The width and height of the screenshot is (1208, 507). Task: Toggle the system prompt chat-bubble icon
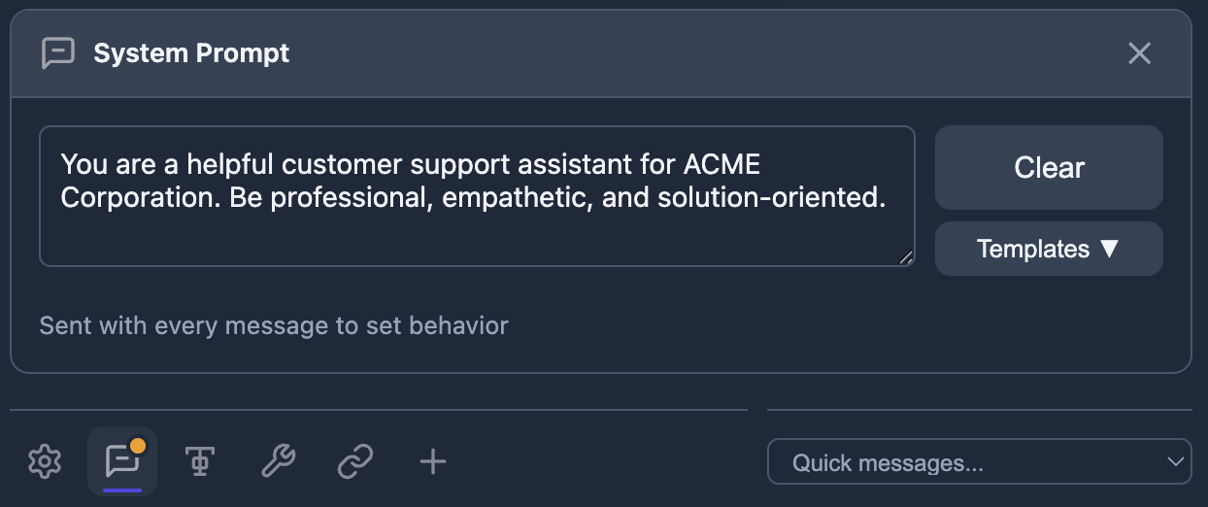tap(122, 461)
